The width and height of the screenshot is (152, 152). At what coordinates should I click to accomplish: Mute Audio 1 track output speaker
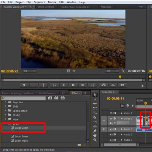point(111,129)
